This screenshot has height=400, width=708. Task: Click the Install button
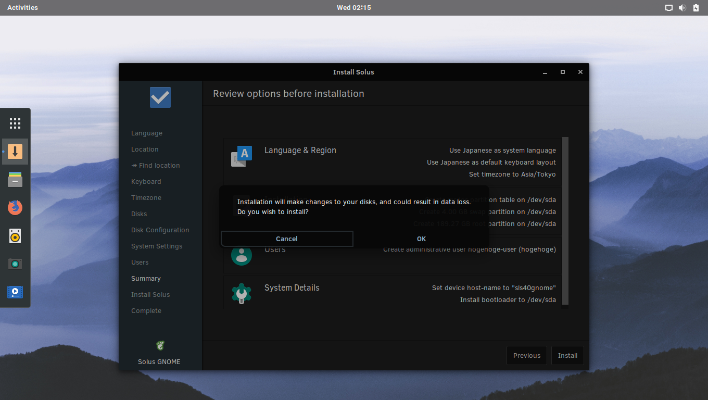point(567,356)
